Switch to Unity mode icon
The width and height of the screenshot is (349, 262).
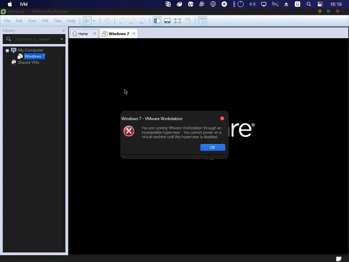[x=188, y=21]
